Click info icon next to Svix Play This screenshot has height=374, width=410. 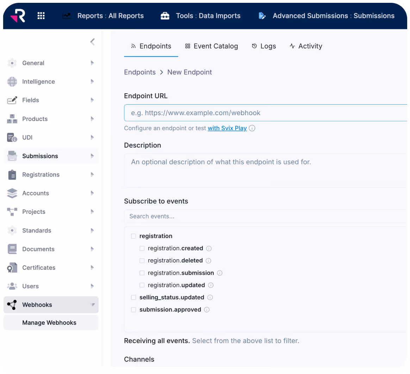pyautogui.click(x=252, y=128)
